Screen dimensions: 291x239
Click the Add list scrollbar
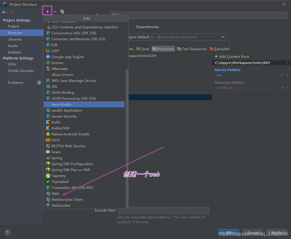[127, 138]
